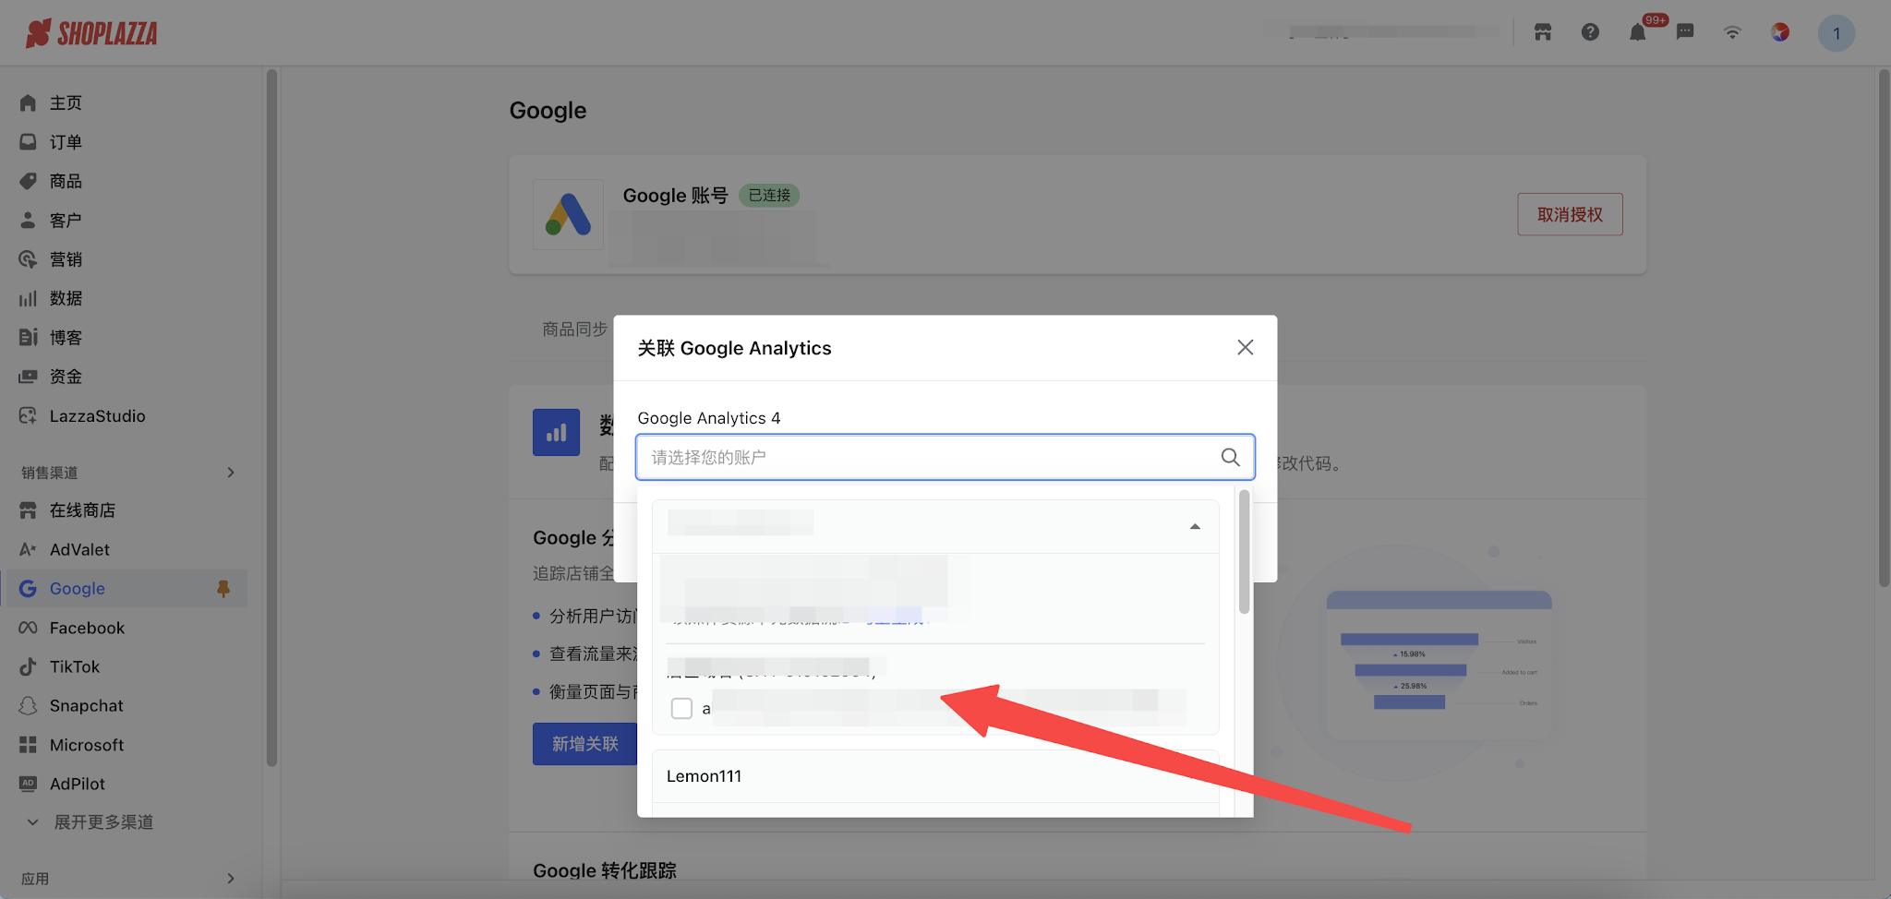Open the chat message icon

pyautogui.click(x=1685, y=32)
